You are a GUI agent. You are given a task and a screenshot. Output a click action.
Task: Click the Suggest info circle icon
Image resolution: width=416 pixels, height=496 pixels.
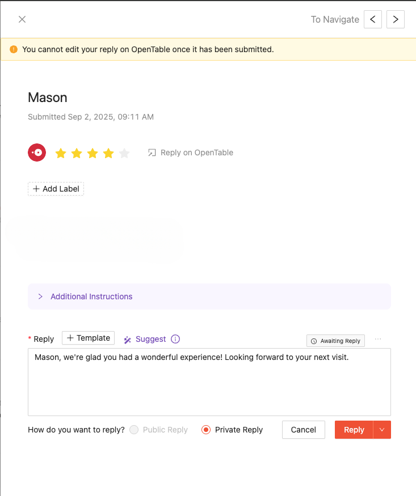click(175, 339)
